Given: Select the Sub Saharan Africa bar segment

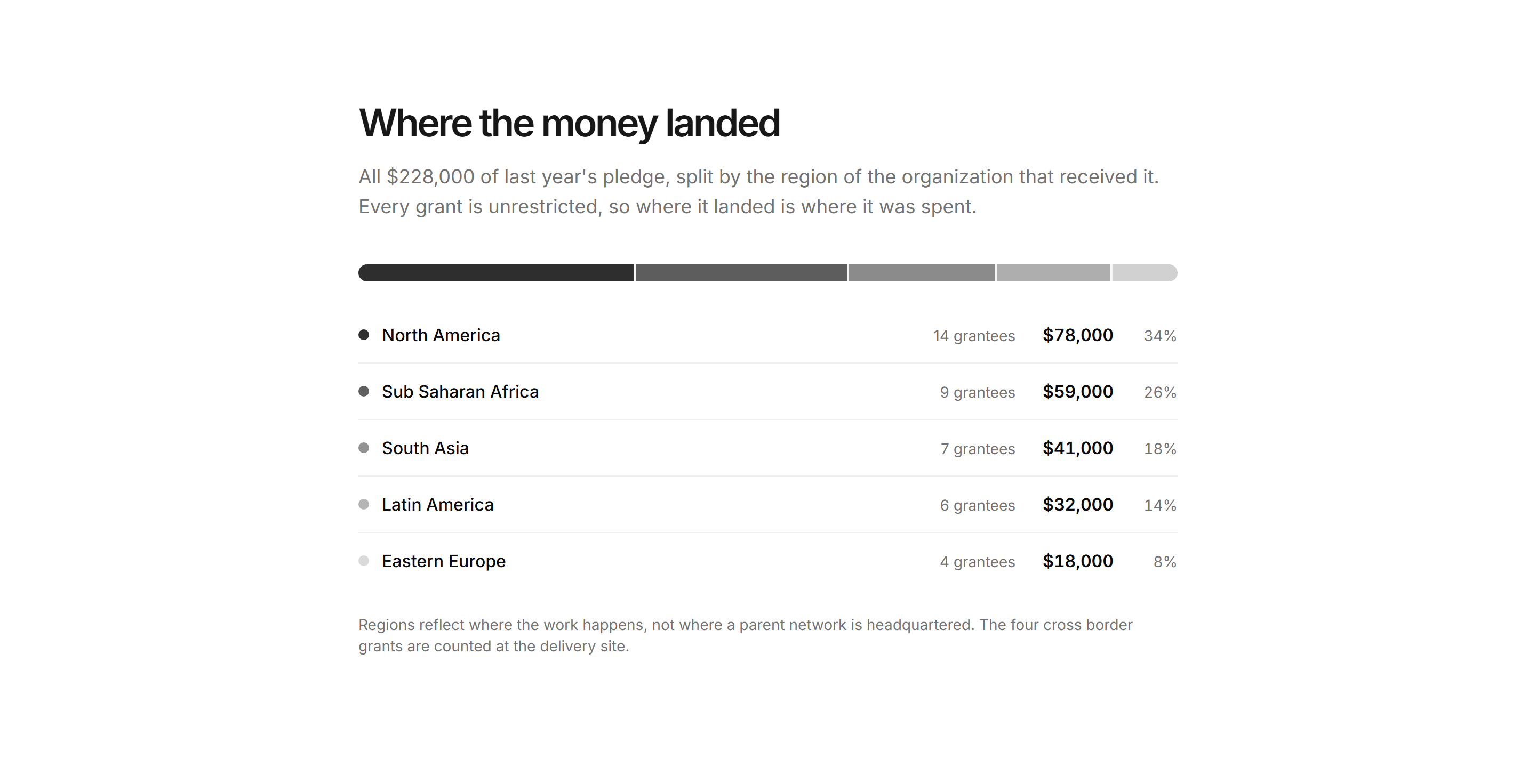Looking at the screenshot, I should 741,273.
